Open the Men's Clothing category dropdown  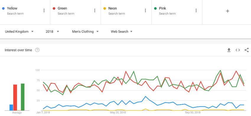(85, 32)
